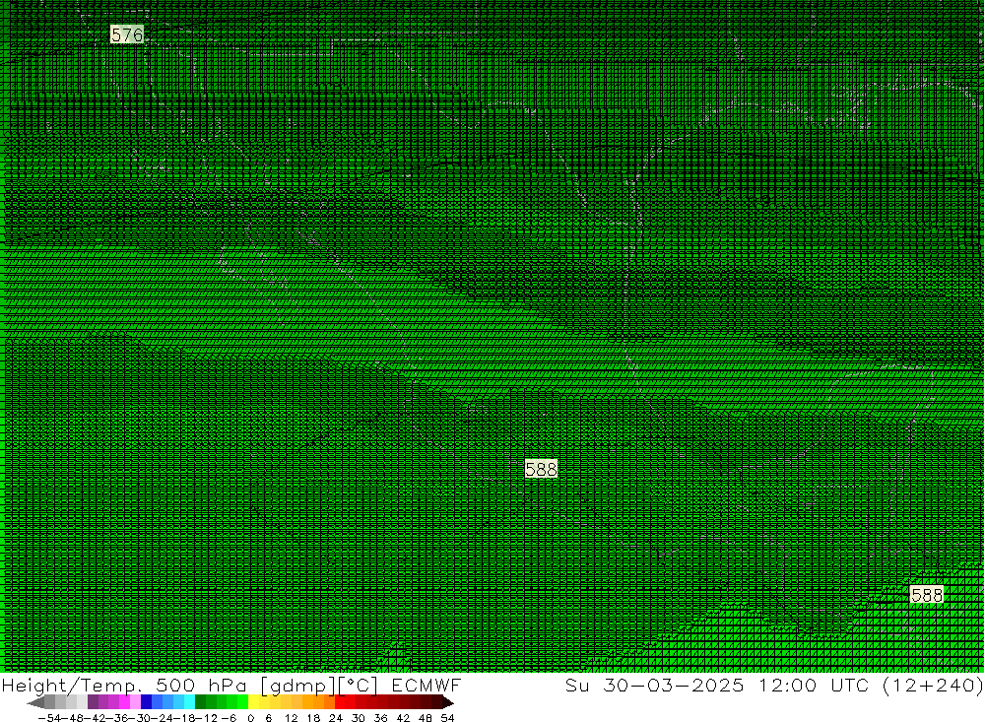Select the orange swatch in the color bar

[x=320, y=702]
